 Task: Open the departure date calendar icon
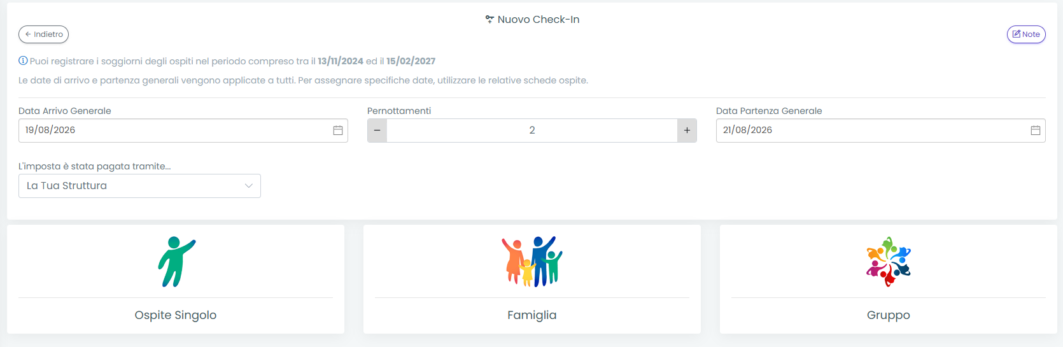(1036, 131)
